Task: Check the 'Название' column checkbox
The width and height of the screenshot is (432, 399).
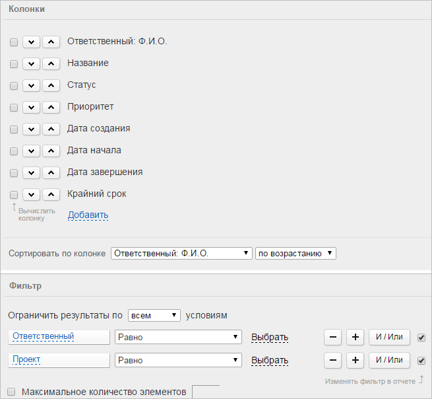Action: click(x=14, y=64)
